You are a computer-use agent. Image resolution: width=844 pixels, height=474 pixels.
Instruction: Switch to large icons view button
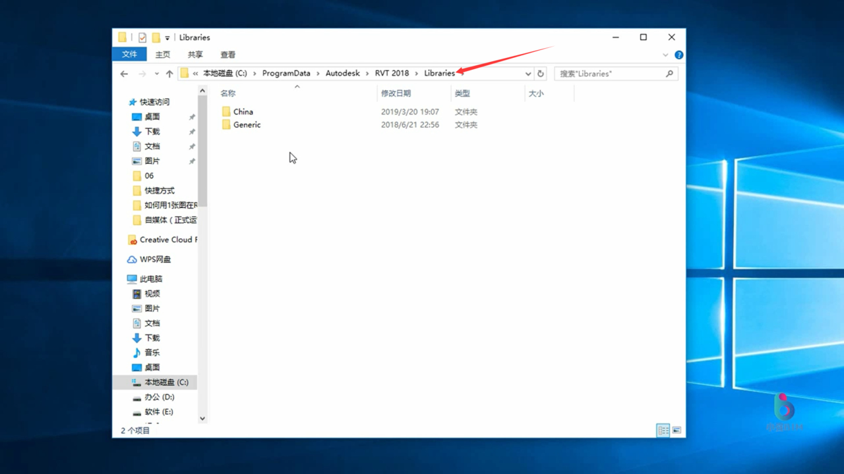[677, 430]
